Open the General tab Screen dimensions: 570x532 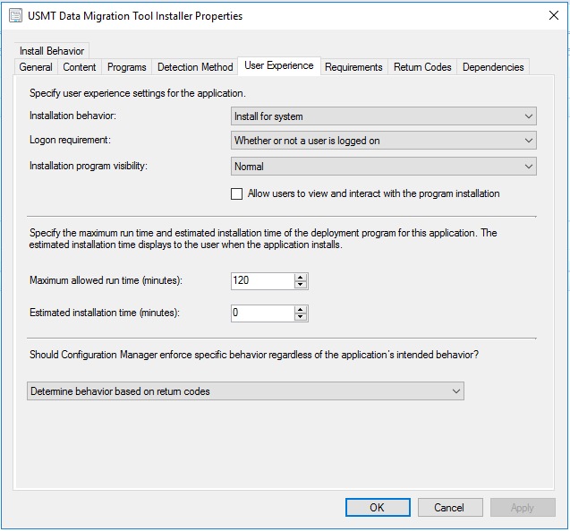pos(36,67)
